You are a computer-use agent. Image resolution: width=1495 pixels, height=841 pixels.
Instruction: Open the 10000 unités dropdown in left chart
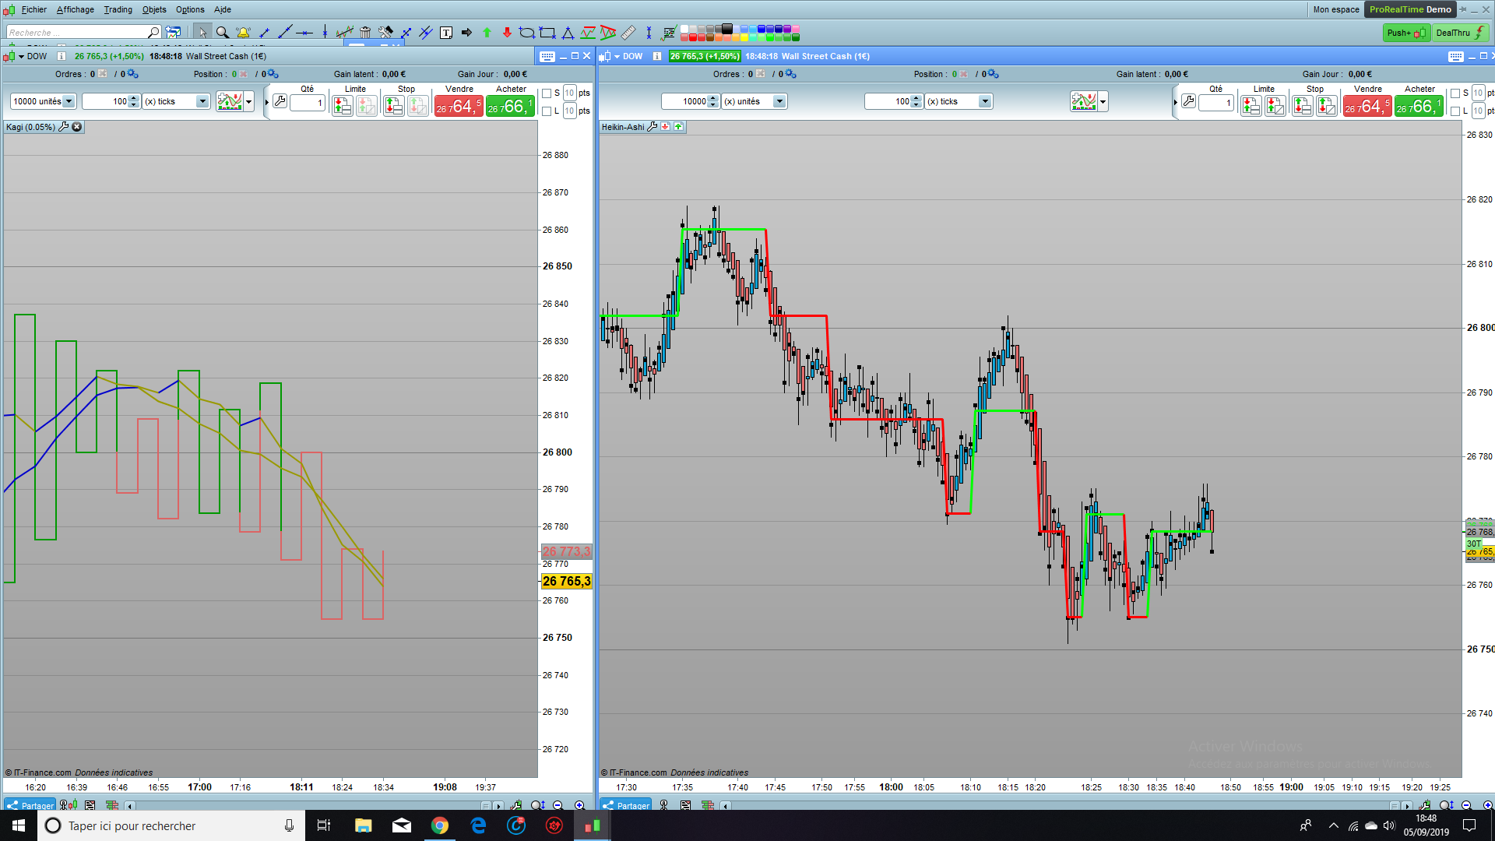pos(69,101)
